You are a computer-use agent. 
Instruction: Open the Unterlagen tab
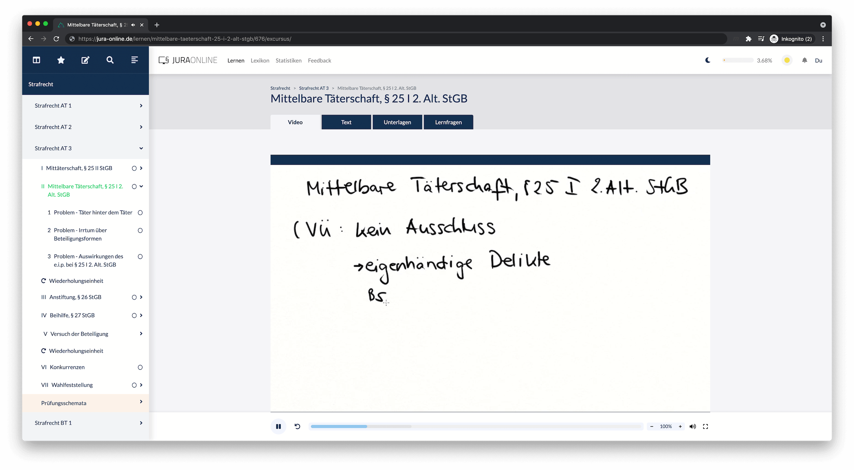[397, 122]
